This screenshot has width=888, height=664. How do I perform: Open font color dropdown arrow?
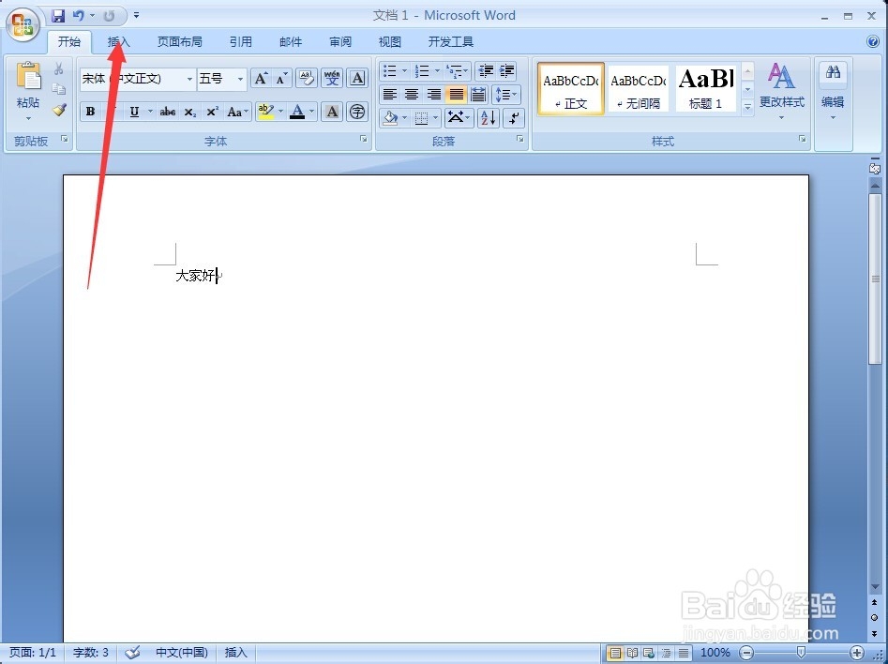tap(312, 112)
